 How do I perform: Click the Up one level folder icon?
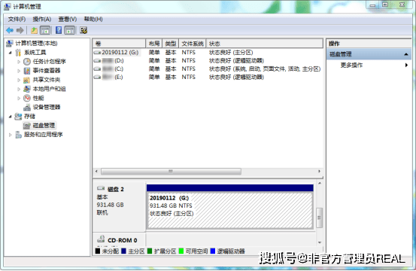(34, 30)
